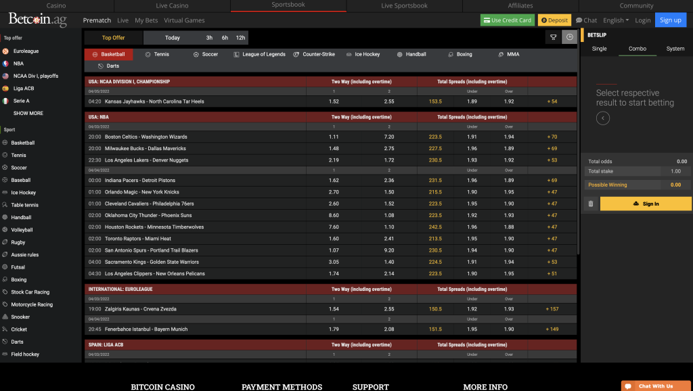Filter matches to next 6h

[225, 38]
